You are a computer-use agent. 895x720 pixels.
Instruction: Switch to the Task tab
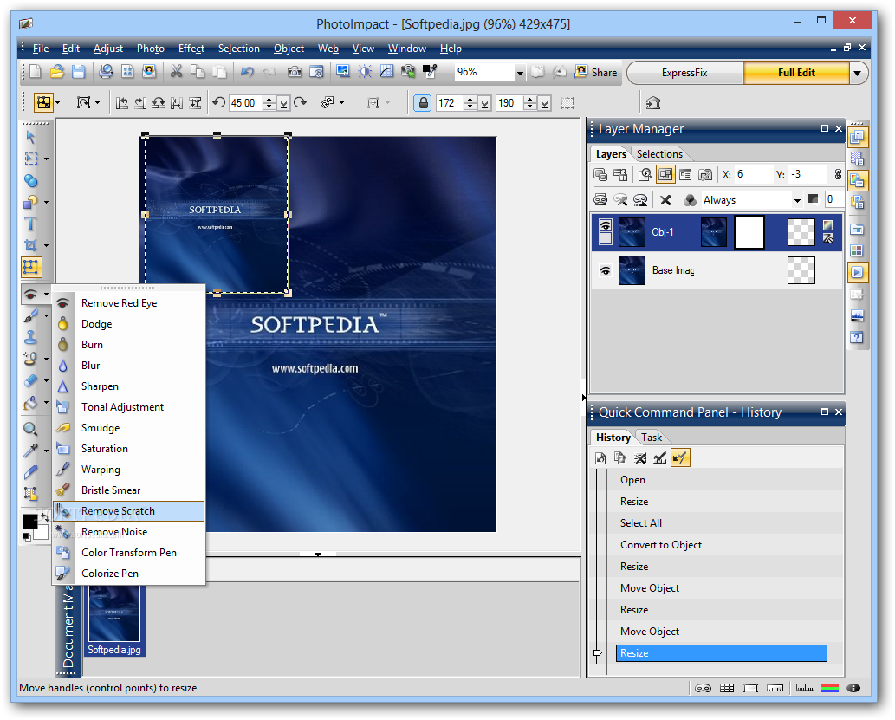pos(652,438)
